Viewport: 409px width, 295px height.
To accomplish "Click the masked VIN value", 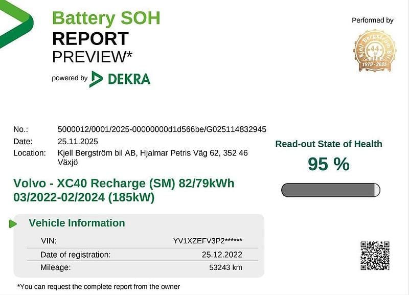I will (x=208, y=240).
